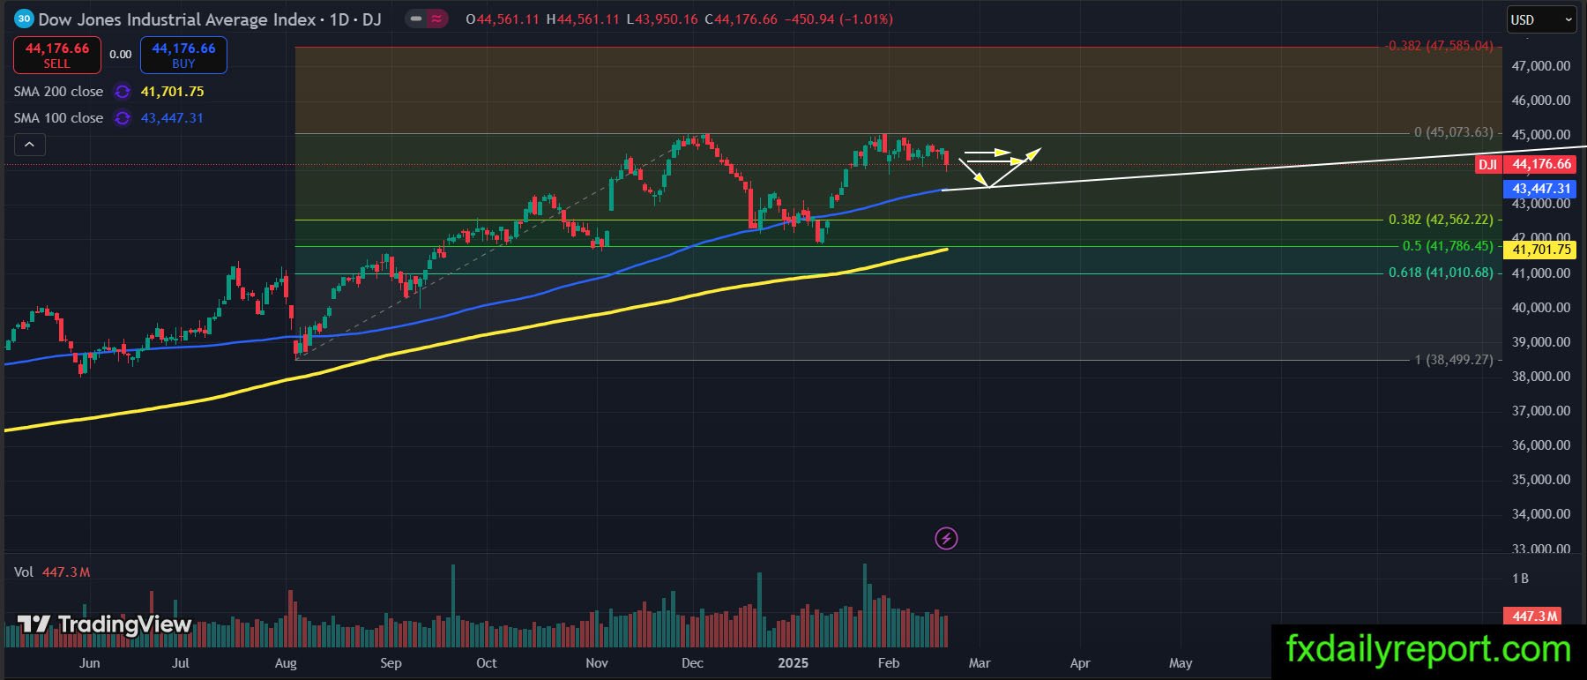Click the Oct label on the time axis

point(486,663)
